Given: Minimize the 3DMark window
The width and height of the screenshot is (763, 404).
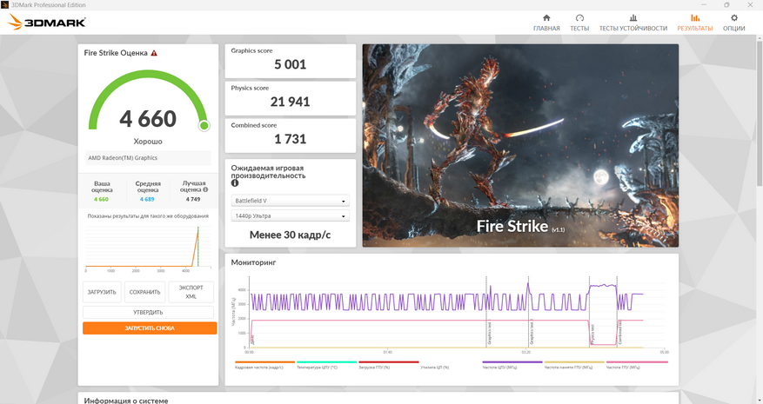Looking at the screenshot, I should click(703, 5).
